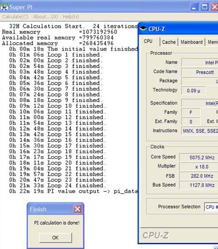This screenshot has height=249, width=218.
Task: Open the About...(A) menu
Action: 46,16
